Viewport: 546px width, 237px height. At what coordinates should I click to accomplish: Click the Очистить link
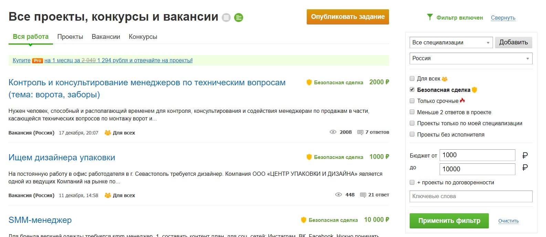(x=508, y=221)
